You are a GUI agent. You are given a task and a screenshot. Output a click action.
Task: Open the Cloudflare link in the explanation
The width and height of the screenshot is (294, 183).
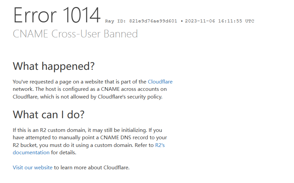point(160,82)
